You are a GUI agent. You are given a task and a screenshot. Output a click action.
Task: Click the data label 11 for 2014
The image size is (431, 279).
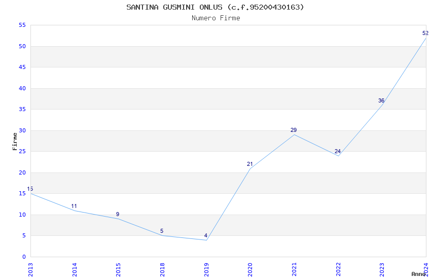tap(74, 206)
